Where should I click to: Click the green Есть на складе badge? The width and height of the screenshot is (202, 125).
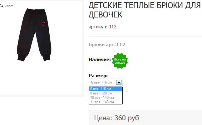click(x=120, y=61)
